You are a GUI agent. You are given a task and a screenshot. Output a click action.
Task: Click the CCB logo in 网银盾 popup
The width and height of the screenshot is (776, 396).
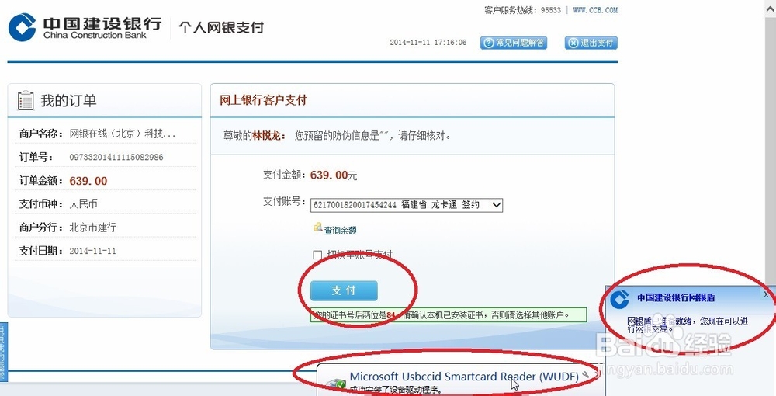(619, 299)
